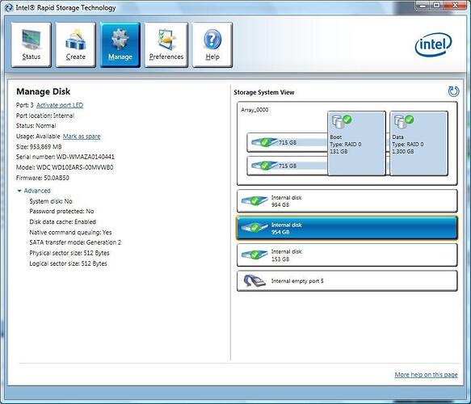Image resolution: width=471 pixels, height=404 pixels.
Task: Close the Rapid Storage Technology window
Action: pos(455,5)
